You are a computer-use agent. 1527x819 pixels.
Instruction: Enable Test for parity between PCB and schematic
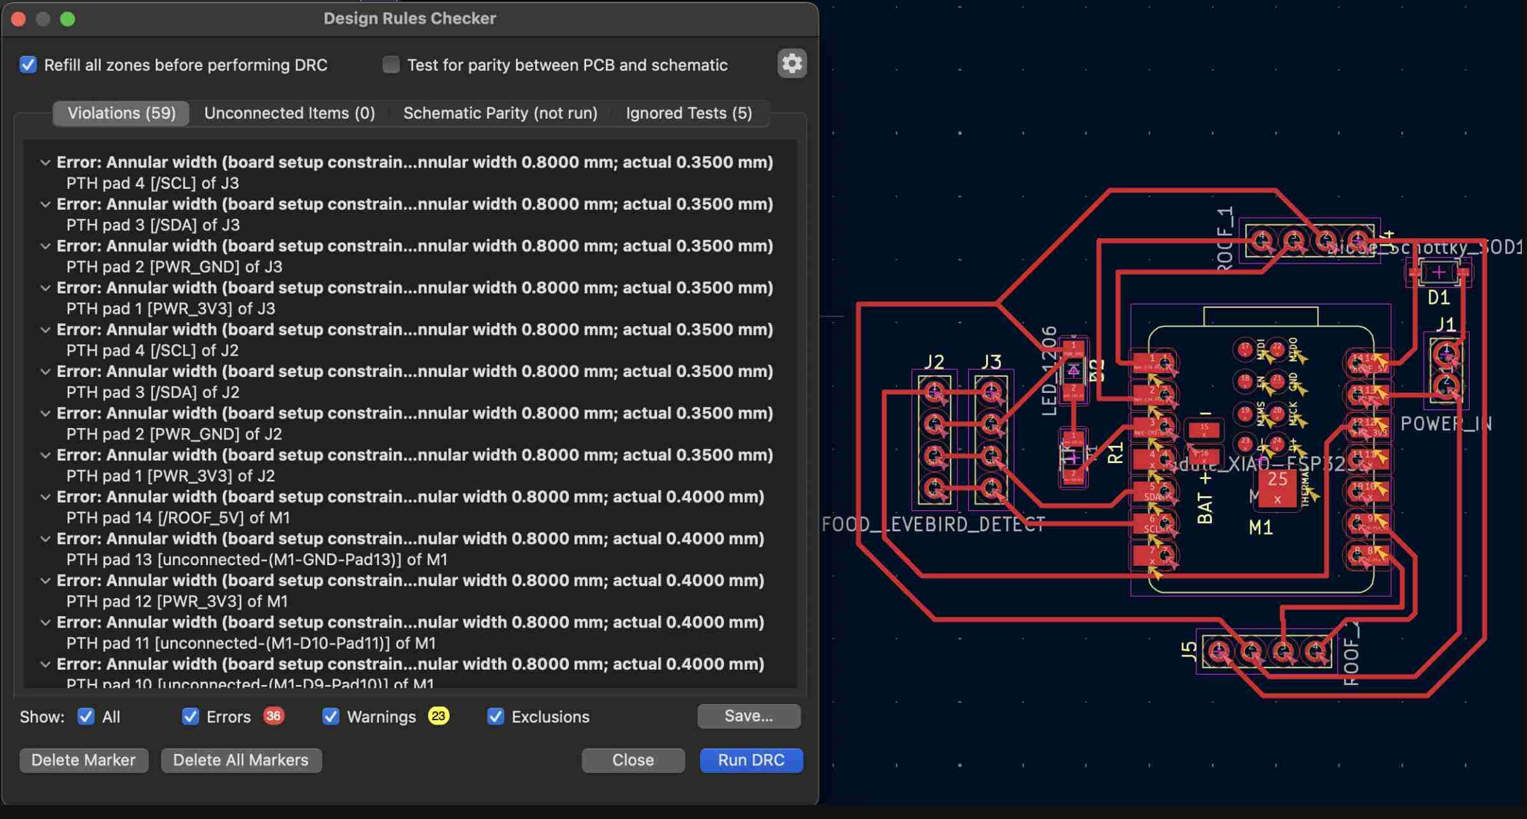(x=391, y=65)
